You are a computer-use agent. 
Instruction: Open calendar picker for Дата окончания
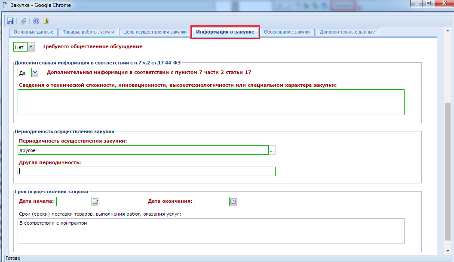[x=233, y=201]
